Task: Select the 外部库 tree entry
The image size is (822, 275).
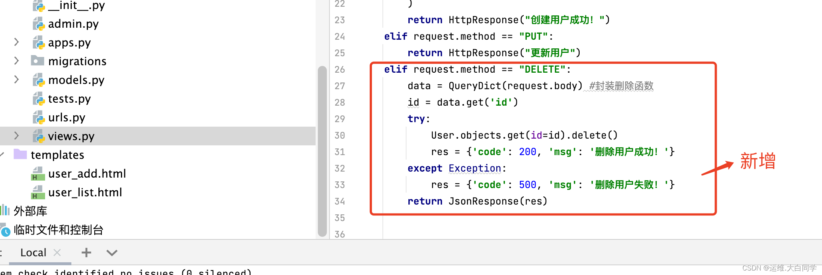Action: [x=30, y=211]
